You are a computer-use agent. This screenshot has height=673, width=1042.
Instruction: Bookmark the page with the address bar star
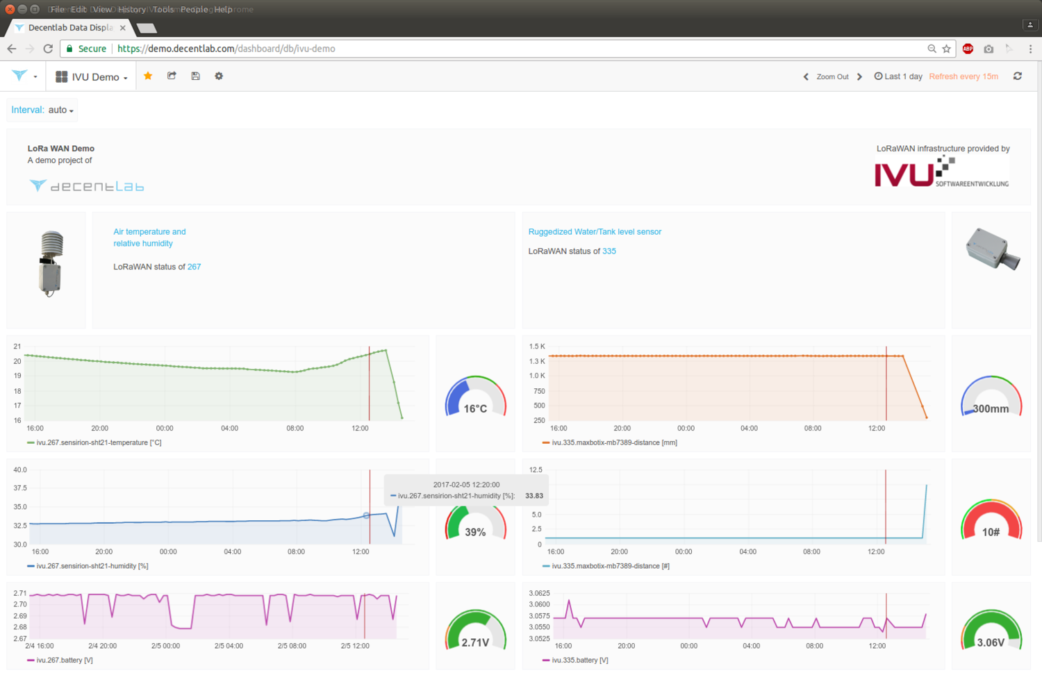pos(946,49)
